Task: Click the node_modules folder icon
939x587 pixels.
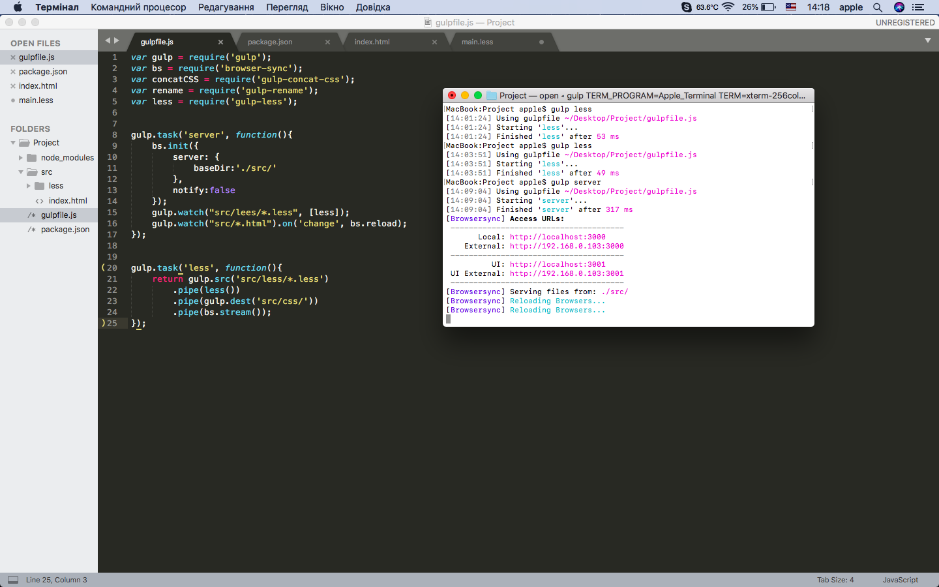Action: pyautogui.click(x=32, y=158)
